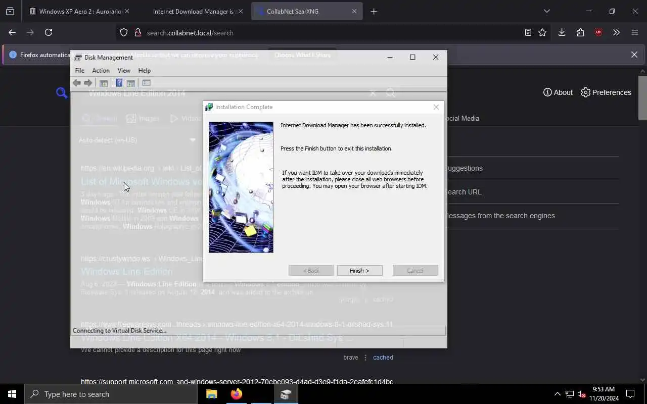Bookmark this page with the star icon
The width and height of the screenshot is (647, 404).
pyautogui.click(x=542, y=32)
